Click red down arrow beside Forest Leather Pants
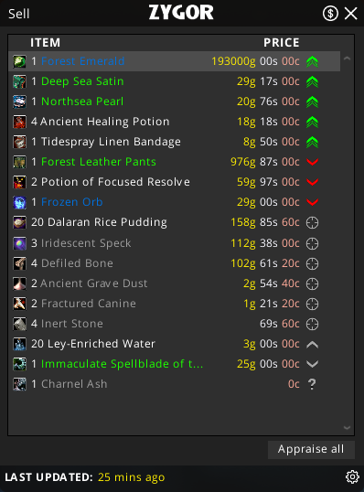Screen dimensions: 364x492 point(312,162)
